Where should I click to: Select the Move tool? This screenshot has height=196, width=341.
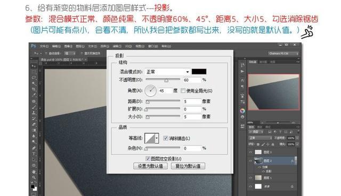(34, 66)
